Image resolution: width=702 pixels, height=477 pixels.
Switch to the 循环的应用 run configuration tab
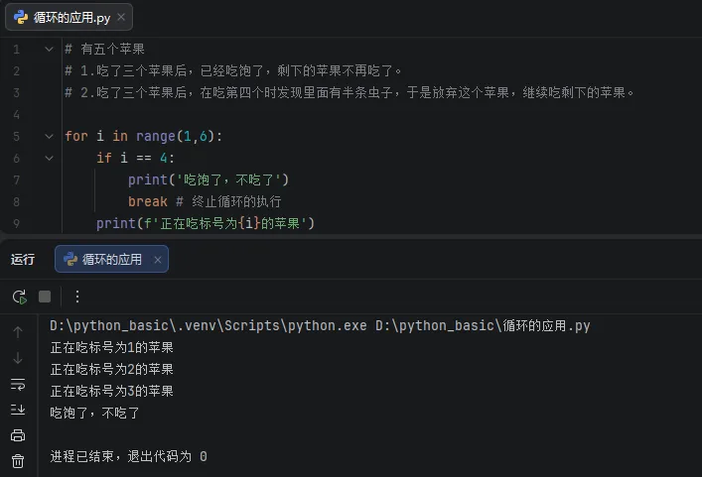(103, 260)
